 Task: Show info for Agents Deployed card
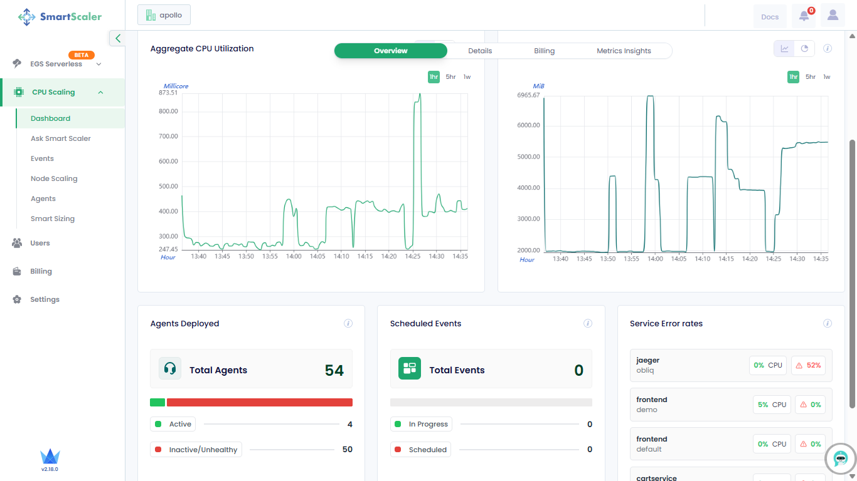[x=348, y=324]
